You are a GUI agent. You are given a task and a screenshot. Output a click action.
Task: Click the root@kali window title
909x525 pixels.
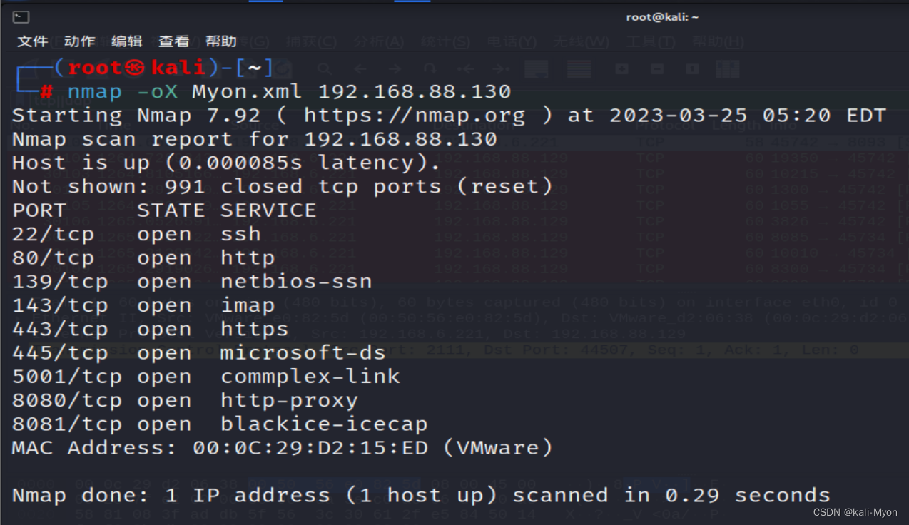(661, 16)
